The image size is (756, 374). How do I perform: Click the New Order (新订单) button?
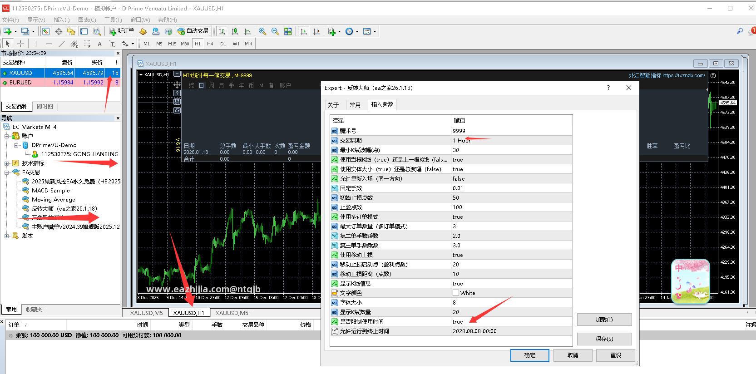click(x=121, y=31)
